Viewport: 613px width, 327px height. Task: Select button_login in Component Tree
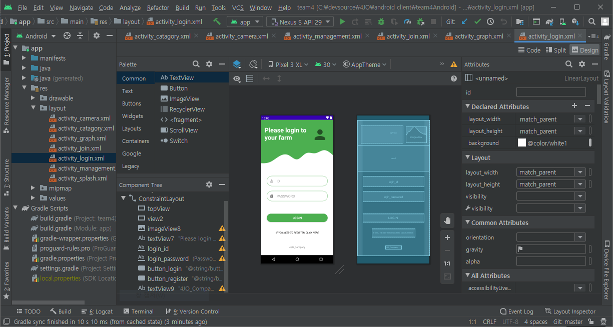tap(165, 268)
